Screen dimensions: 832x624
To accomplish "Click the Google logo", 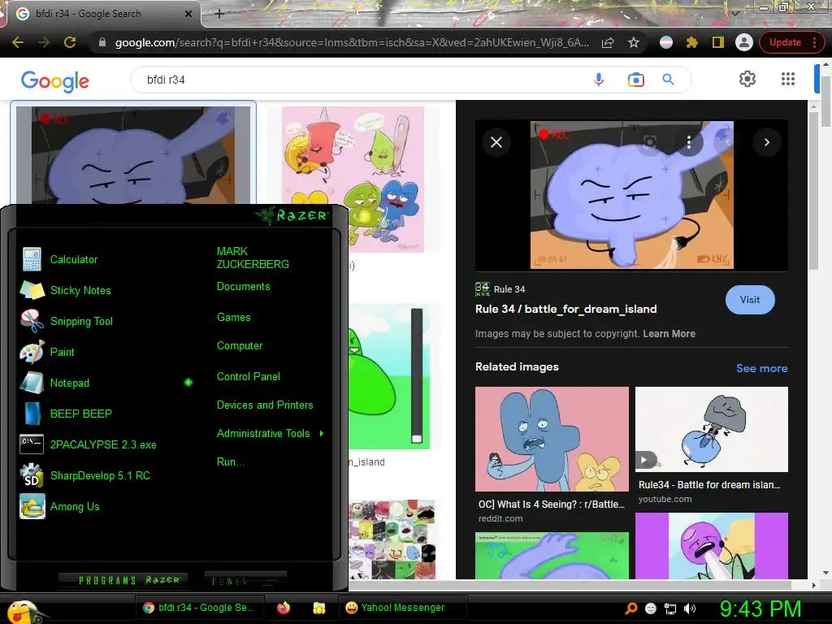I will [x=55, y=80].
